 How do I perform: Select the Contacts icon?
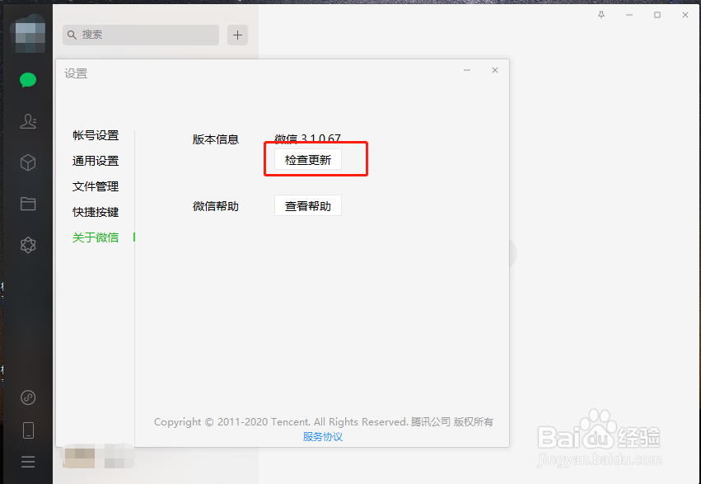coord(28,121)
